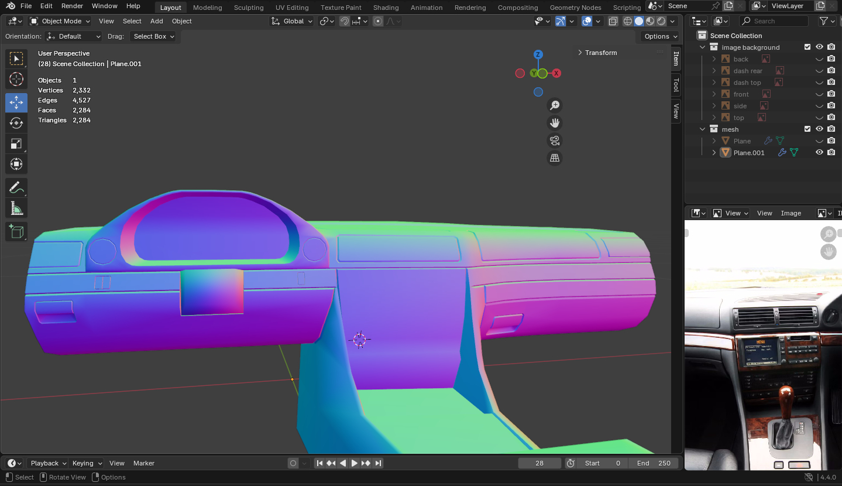842x486 pixels.
Task: Toggle camera view in the viewport
Action: [554, 141]
